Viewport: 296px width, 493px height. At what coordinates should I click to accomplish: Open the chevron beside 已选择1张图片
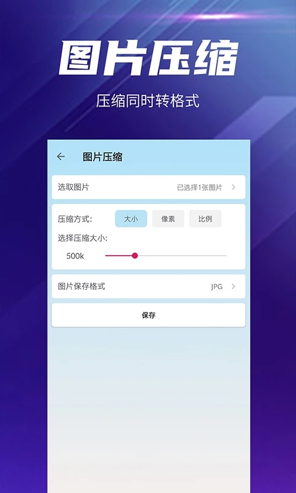click(x=233, y=187)
